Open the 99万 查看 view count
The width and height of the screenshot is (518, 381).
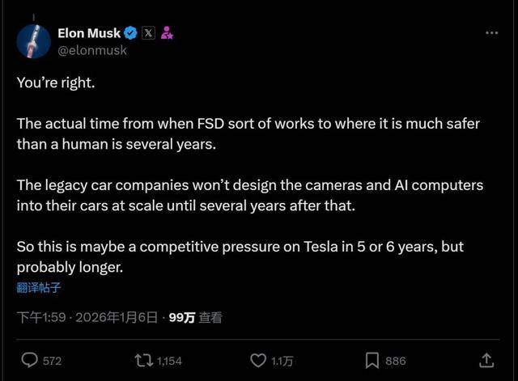tap(195, 318)
